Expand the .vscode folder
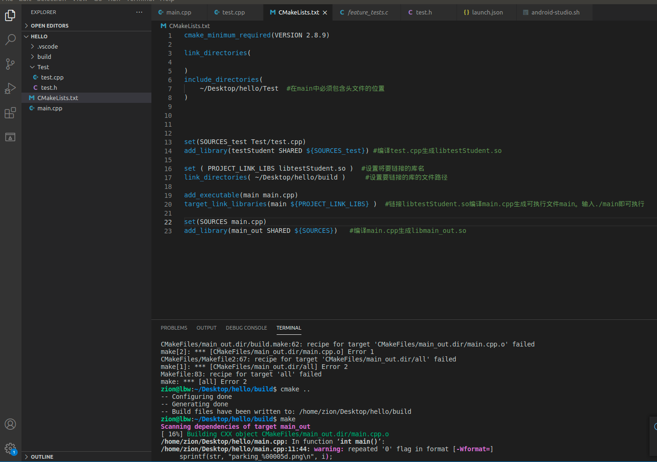 (86, 46)
